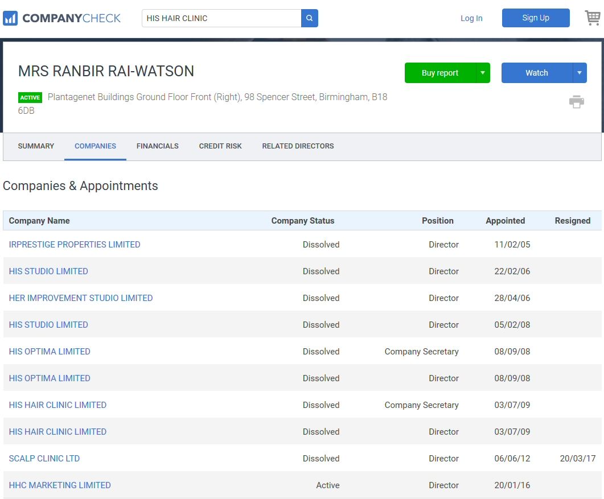
Task: Expand the Watch dropdown arrow
Action: (x=580, y=73)
